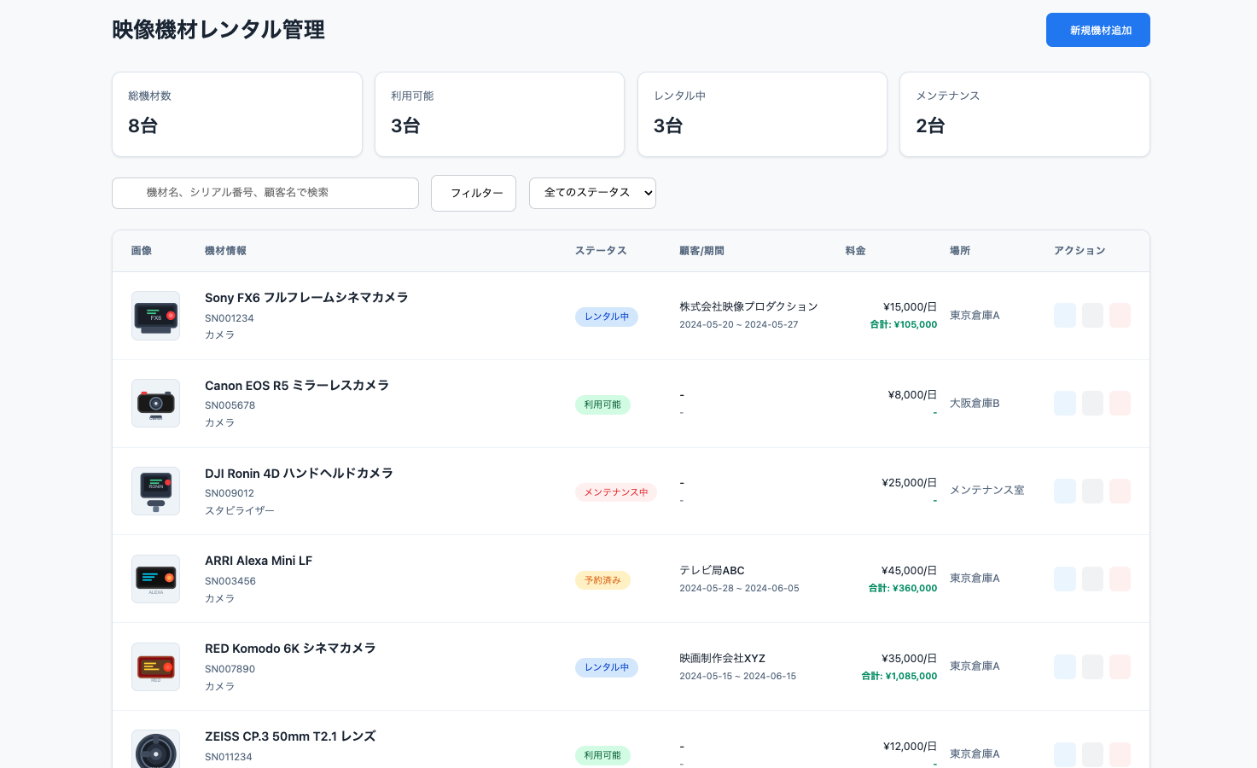This screenshot has width=1257, height=768.
Task: Click the 総機材数 summary card
Action: [237, 114]
